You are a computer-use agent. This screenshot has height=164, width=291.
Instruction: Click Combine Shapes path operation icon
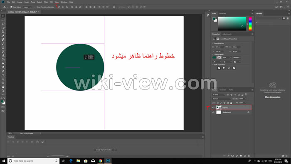(x=219, y=68)
